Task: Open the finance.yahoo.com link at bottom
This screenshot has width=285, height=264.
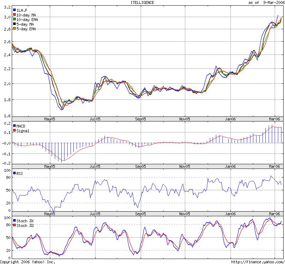Action: coord(257,262)
